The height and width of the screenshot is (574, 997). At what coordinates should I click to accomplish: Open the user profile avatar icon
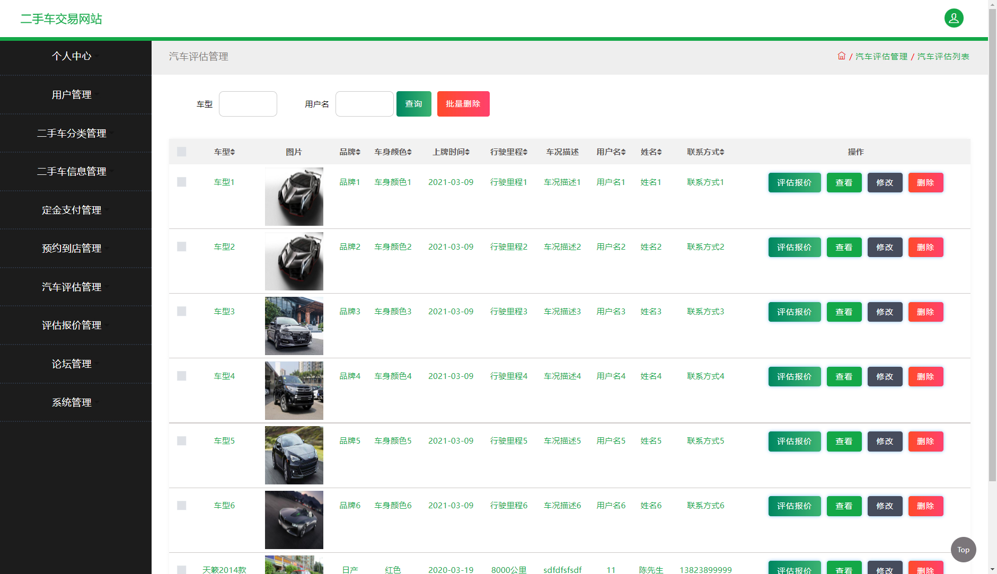(x=954, y=18)
